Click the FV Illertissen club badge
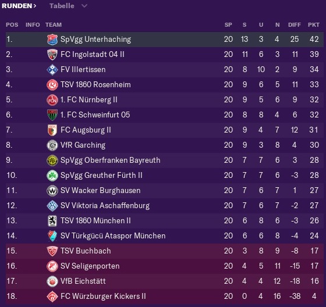 coord(52,70)
